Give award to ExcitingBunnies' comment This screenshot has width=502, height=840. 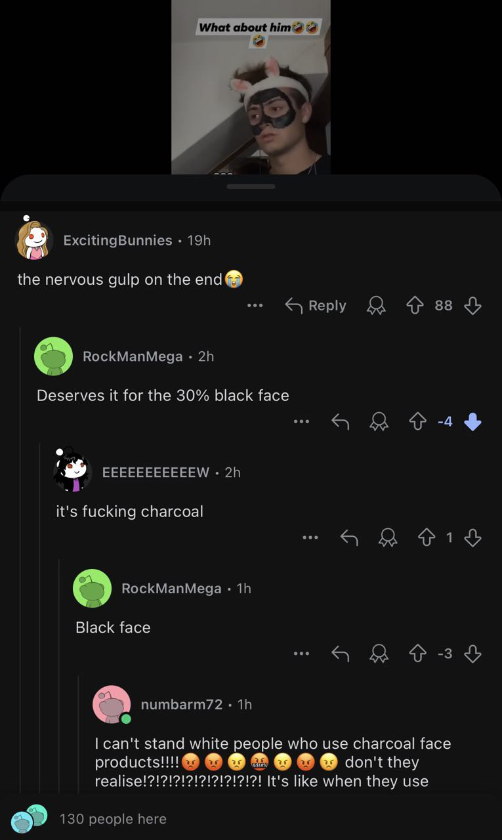tap(376, 306)
